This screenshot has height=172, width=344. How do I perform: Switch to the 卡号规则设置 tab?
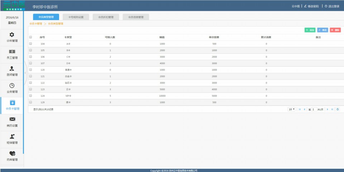[76, 17]
